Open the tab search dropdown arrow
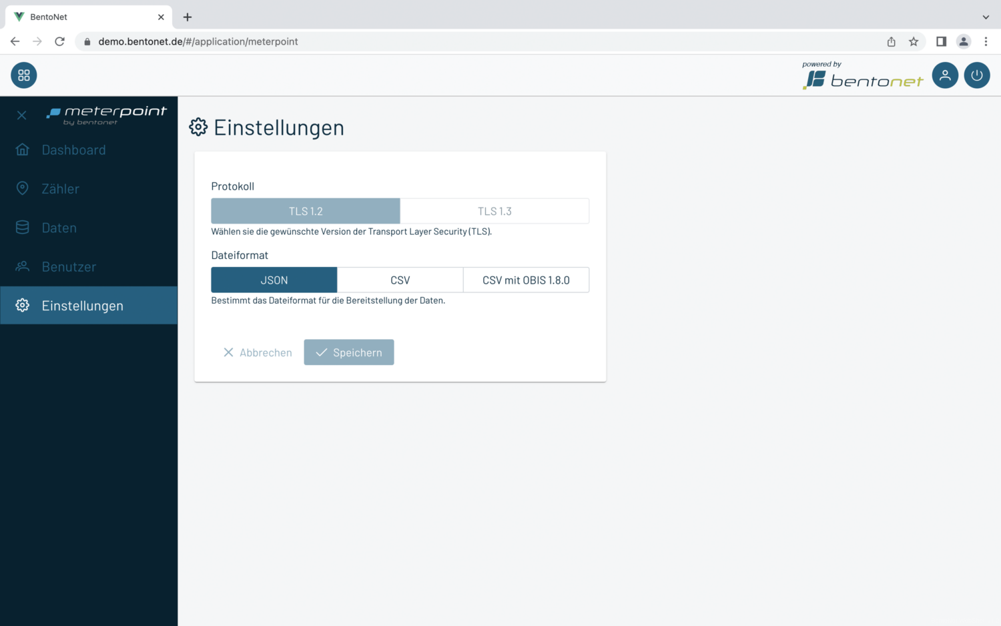Screen dimensions: 1001x626 coord(986,17)
